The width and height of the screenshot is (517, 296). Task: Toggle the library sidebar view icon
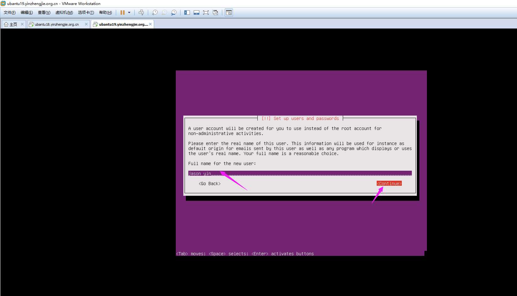tap(187, 13)
